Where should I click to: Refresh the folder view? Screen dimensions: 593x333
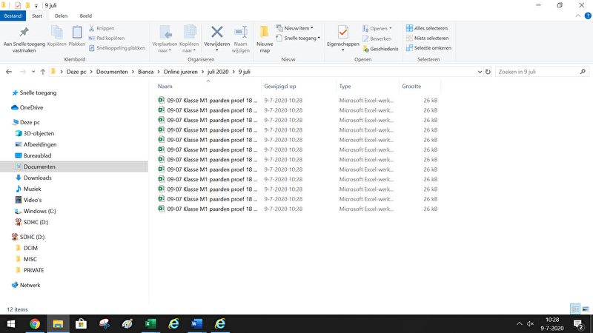coord(488,72)
